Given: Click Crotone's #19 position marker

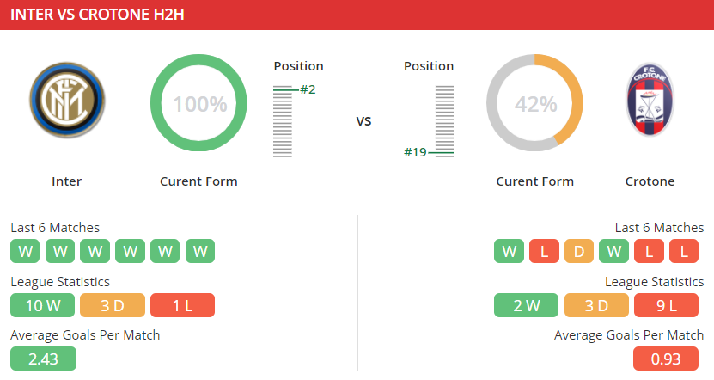Looking at the screenshot, I should pos(415,152).
